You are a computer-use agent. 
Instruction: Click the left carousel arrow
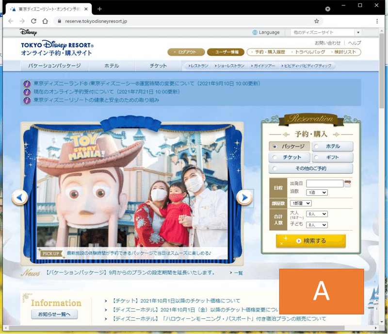click(x=20, y=197)
